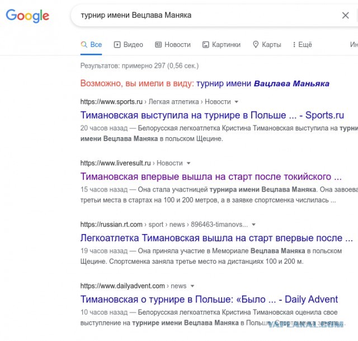Click the play icon next to Видео
This screenshot has height=341, width=358.
[x=117, y=44]
